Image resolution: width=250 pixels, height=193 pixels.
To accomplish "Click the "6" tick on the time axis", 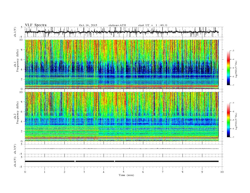I will point(143,172).
